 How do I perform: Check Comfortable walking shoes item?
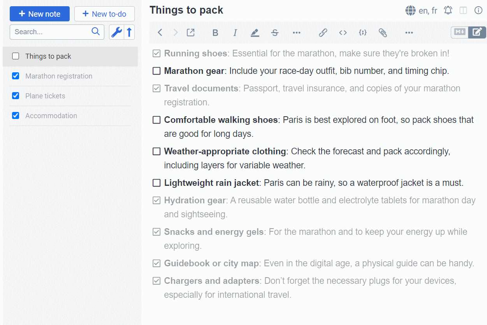pyautogui.click(x=156, y=120)
